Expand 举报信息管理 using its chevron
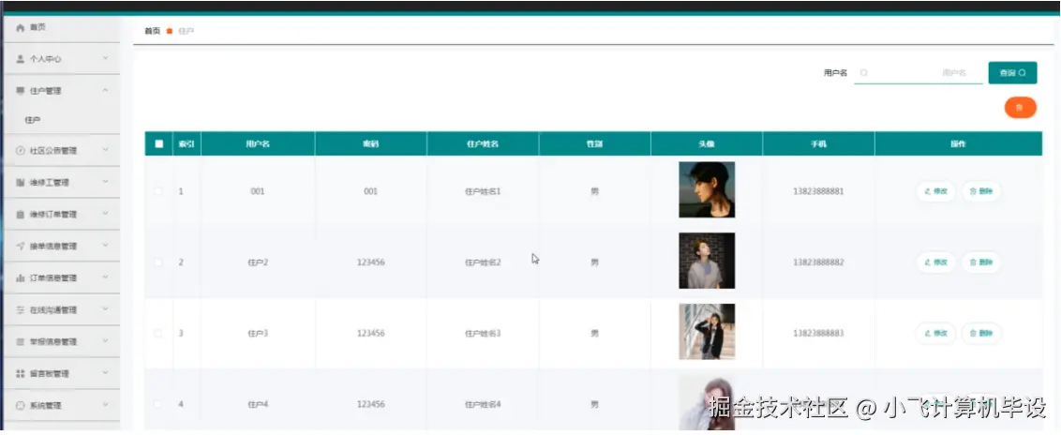Viewport: 1061px width, 435px height. click(x=105, y=341)
